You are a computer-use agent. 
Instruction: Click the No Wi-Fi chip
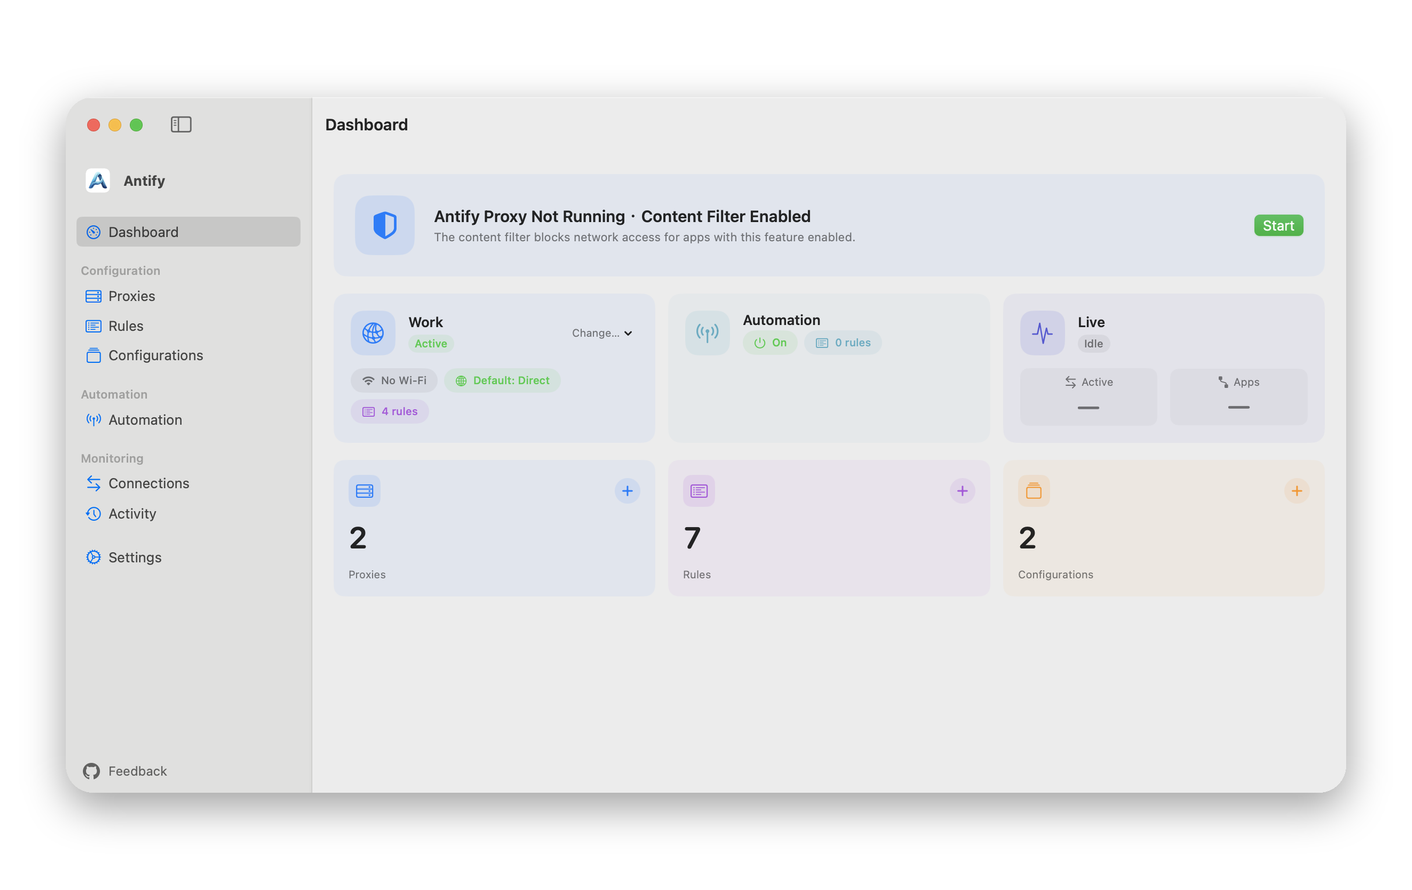[x=394, y=380]
